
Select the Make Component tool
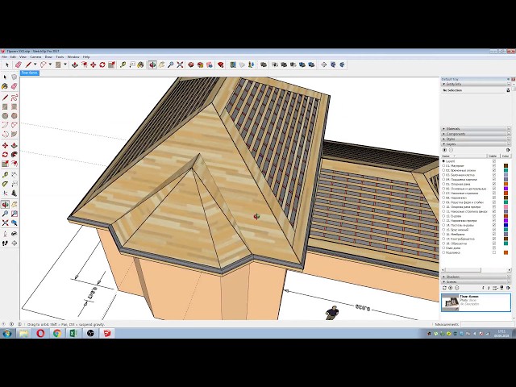coord(15,77)
